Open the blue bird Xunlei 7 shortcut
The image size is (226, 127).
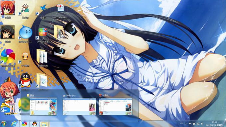(43, 10)
